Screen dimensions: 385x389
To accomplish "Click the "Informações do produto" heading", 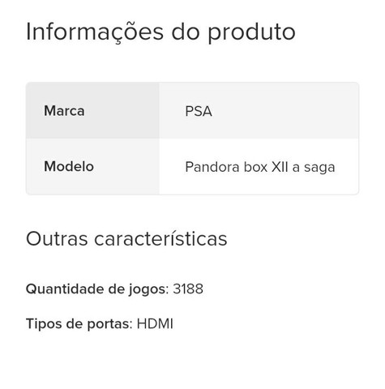I will pos(160,32).
